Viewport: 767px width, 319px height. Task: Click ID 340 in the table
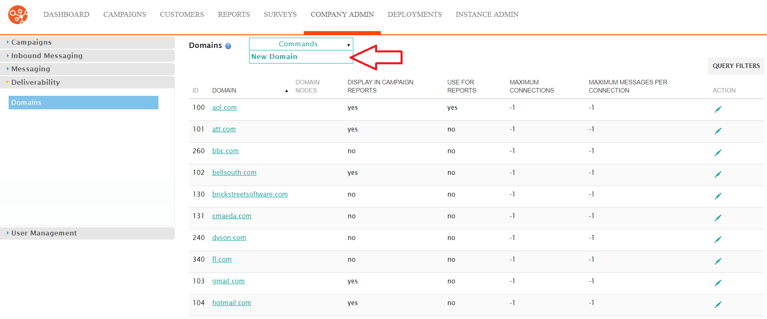199,259
